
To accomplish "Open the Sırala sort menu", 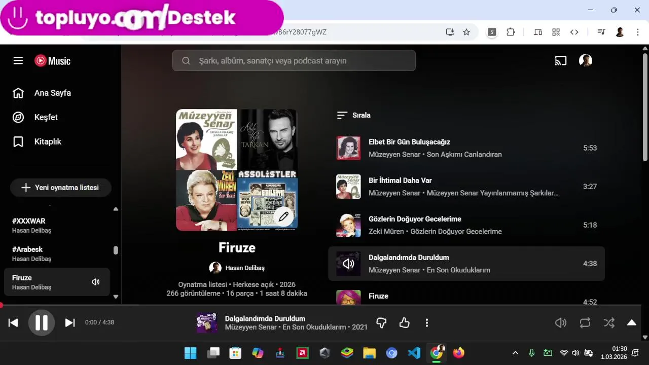I will pos(354,115).
